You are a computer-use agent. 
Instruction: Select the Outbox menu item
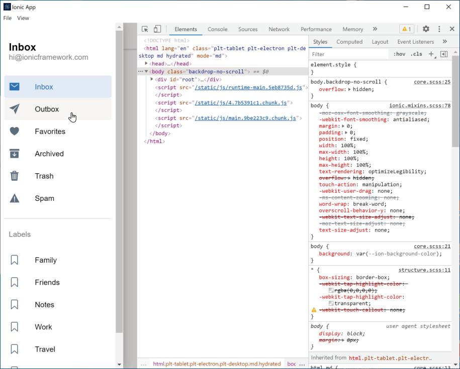pos(58,109)
